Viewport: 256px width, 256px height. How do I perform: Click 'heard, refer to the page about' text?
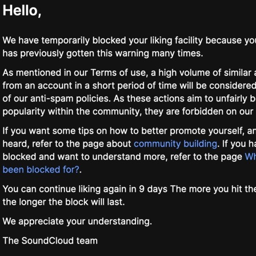click(67, 144)
